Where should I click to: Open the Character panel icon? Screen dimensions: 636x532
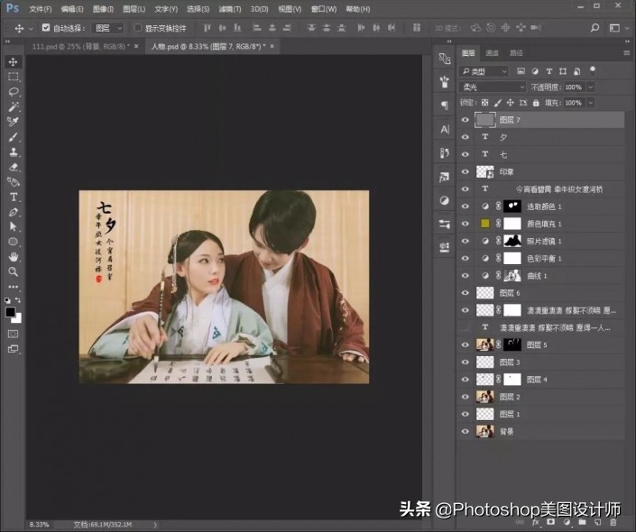tap(445, 129)
